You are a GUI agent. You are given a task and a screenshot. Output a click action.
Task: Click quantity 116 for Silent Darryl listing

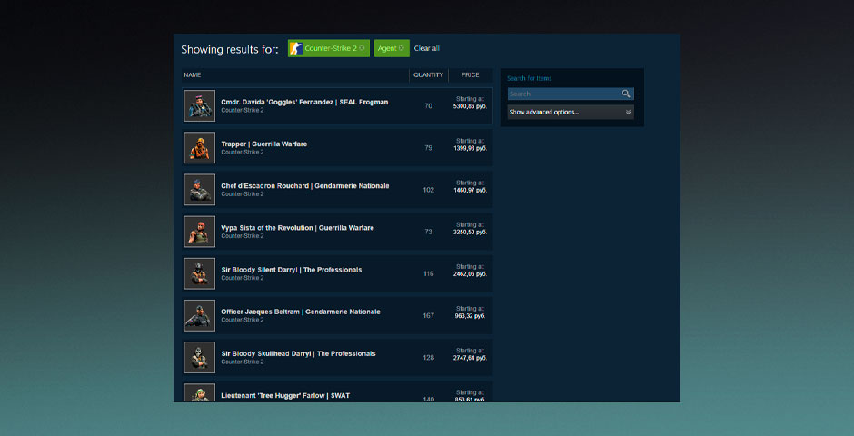pyautogui.click(x=428, y=273)
